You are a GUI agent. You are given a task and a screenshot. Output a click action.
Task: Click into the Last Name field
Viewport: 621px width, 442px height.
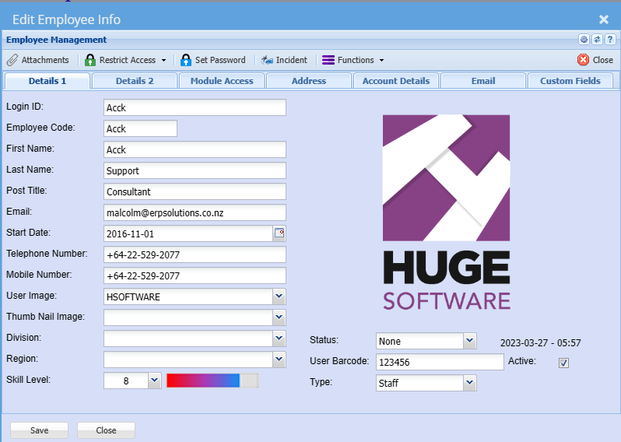click(x=195, y=170)
